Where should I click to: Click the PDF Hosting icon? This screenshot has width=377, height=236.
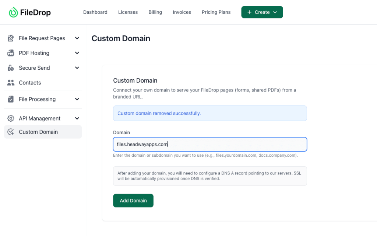(x=10, y=53)
